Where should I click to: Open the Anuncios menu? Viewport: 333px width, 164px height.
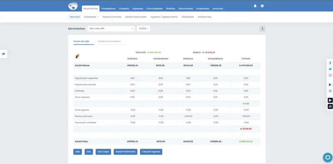pyautogui.click(x=218, y=9)
